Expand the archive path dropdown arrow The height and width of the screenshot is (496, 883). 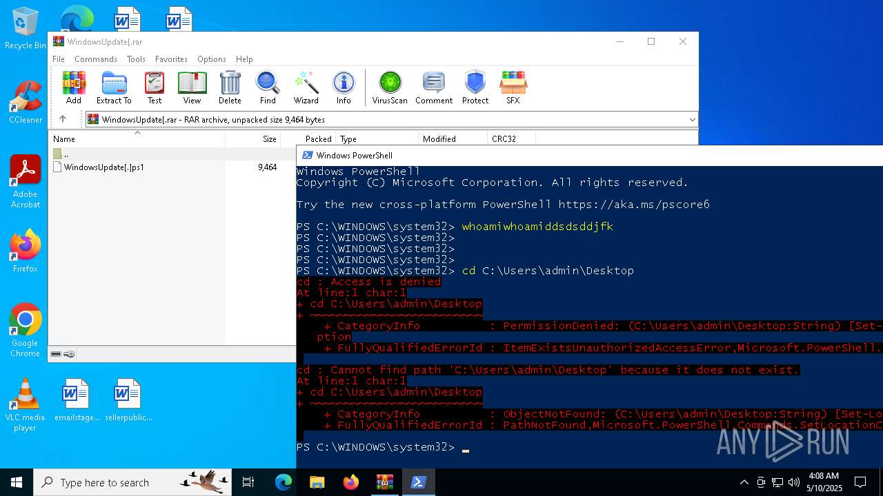692,120
